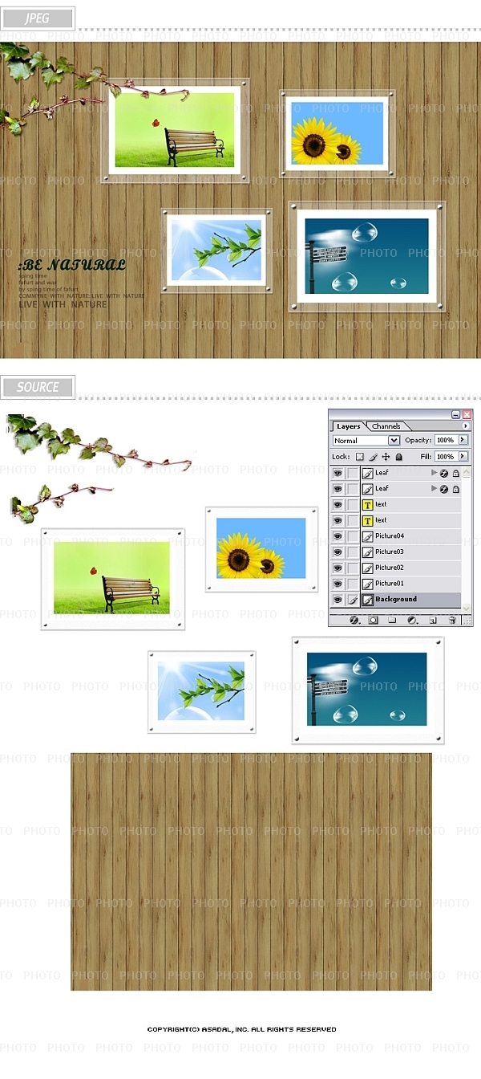Click the brush indicator beside Background layer
The height and width of the screenshot is (1079, 481).
pos(353,600)
